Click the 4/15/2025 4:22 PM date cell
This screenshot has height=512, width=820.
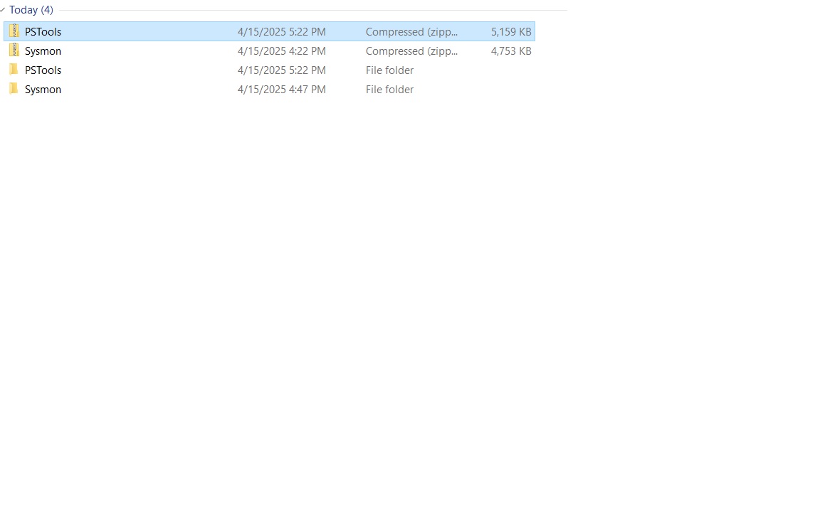[281, 51]
